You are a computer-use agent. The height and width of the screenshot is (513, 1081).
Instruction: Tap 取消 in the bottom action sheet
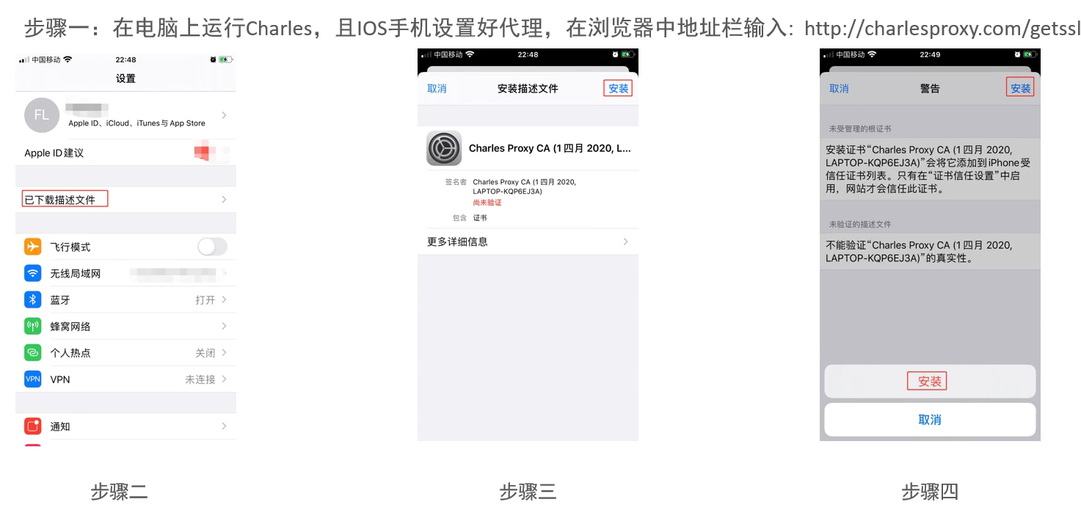coord(930,420)
